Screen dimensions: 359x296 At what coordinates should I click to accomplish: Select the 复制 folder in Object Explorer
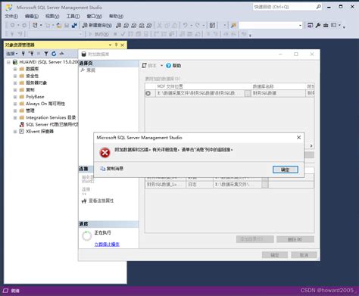pos(30,90)
